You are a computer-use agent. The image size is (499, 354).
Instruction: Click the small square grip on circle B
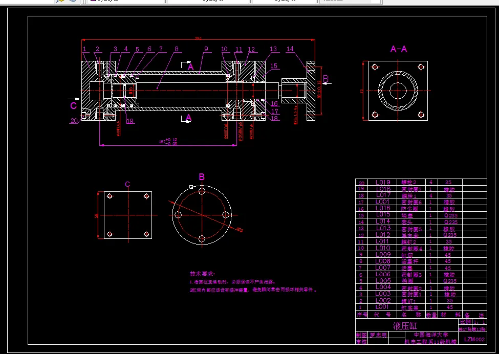coord(191,187)
